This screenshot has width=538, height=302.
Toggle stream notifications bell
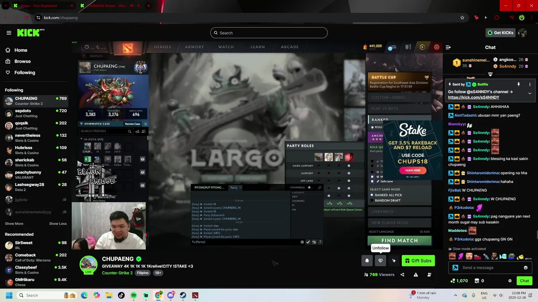click(x=367, y=260)
